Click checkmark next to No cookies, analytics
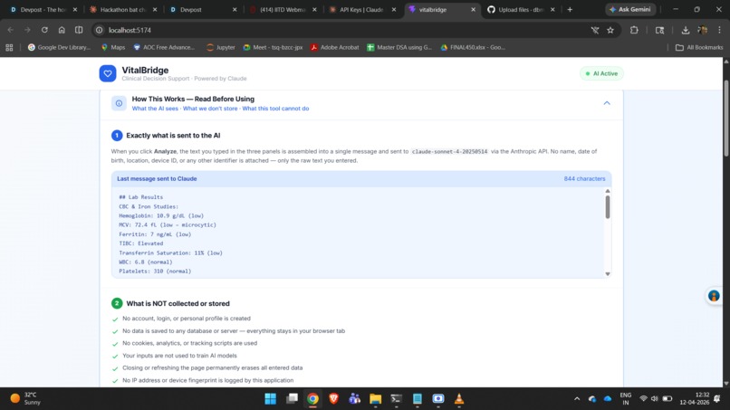This screenshot has width=730, height=410. tap(115, 344)
